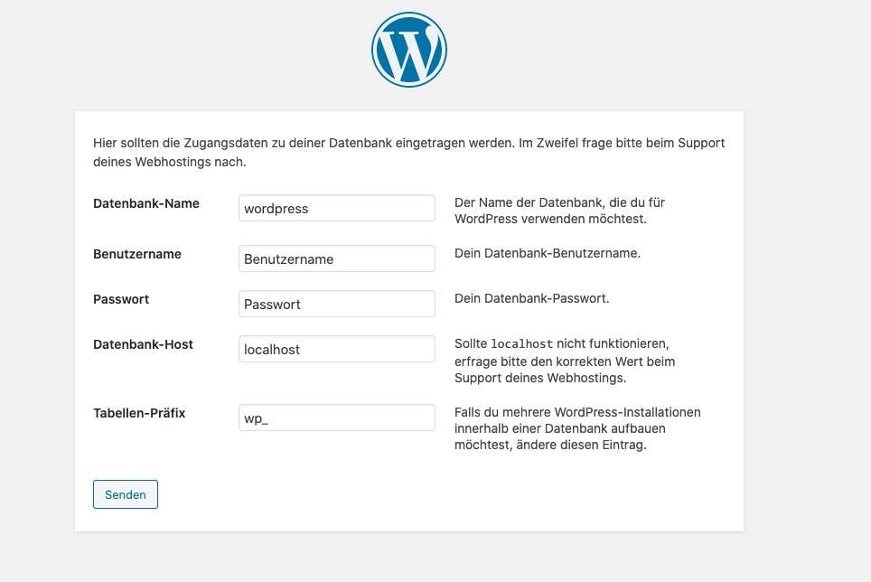
Task: Click the Datenbank-Name label
Action: coord(146,203)
